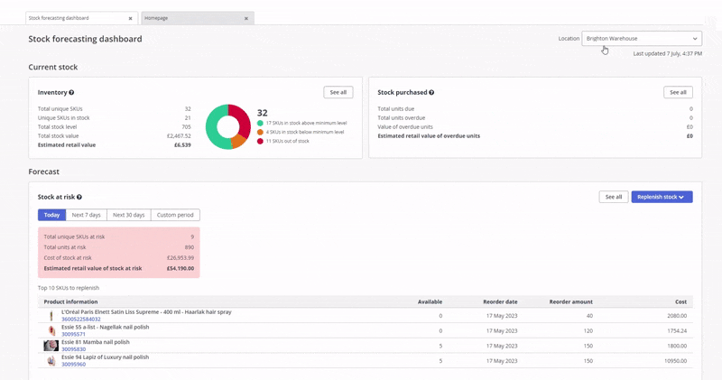Switch forecast to Next 7 days
722x380 pixels.
pyautogui.click(x=86, y=215)
